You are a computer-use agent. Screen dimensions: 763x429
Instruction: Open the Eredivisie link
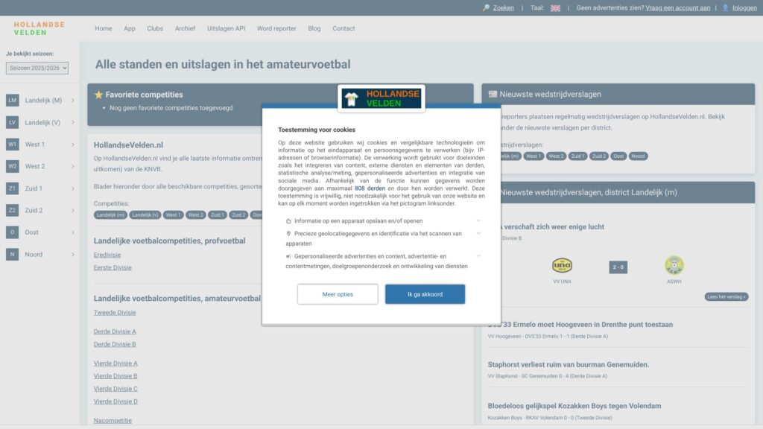tap(107, 255)
